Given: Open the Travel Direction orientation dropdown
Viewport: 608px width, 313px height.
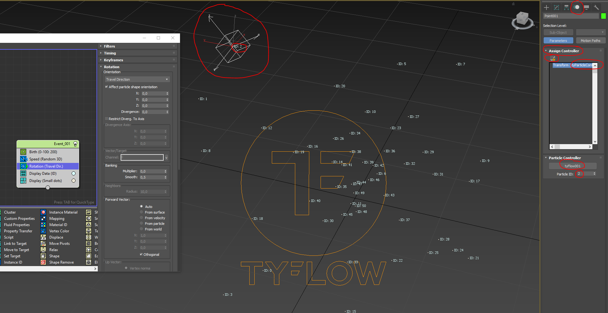Looking at the screenshot, I should click(x=137, y=79).
